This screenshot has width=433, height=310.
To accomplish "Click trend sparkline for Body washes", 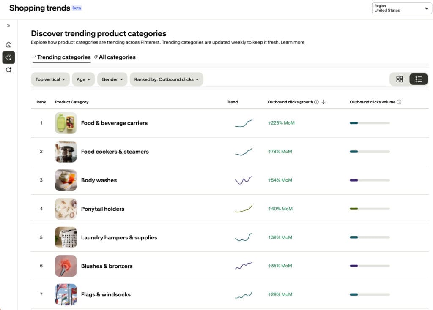I will (x=244, y=180).
